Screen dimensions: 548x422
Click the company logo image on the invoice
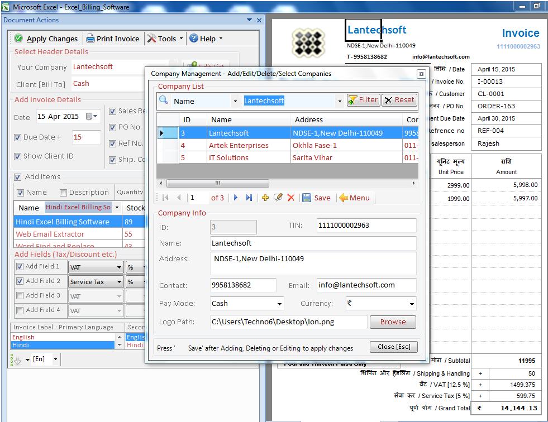point(308,42)
